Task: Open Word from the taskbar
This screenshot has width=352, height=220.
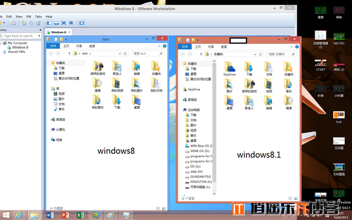Action: [x=50, y=215]
